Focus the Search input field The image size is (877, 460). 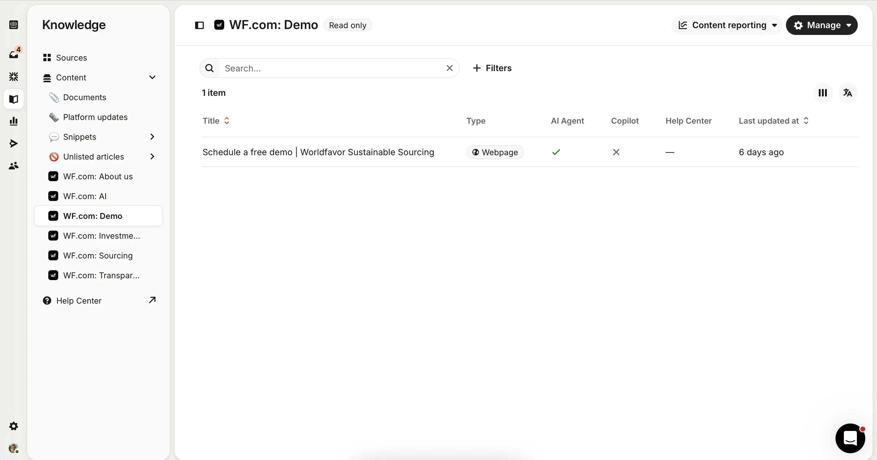click(329, 68)
